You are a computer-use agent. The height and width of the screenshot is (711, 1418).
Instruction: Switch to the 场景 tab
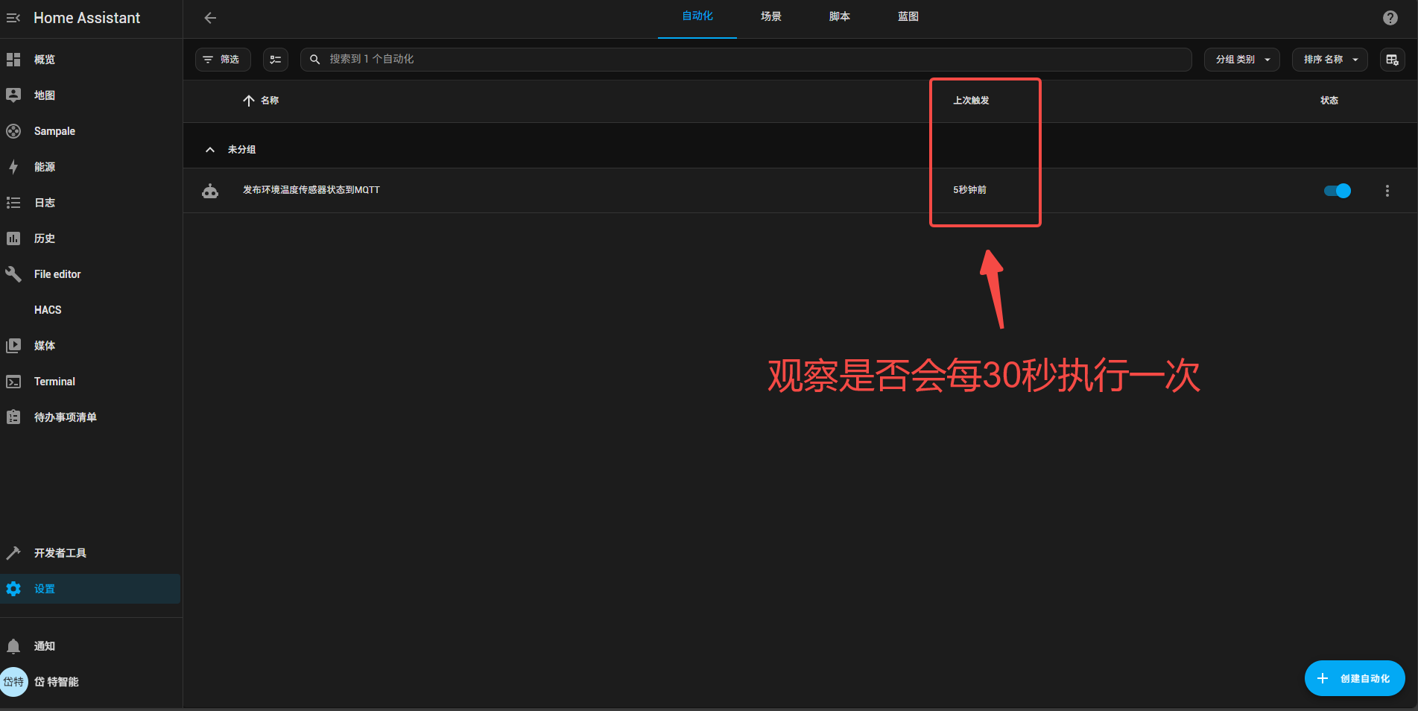pyautogui.click(x=770, y=16)
